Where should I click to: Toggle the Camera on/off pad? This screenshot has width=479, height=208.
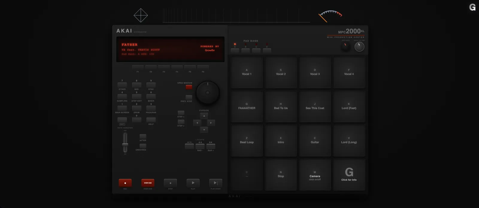point(315,174)
